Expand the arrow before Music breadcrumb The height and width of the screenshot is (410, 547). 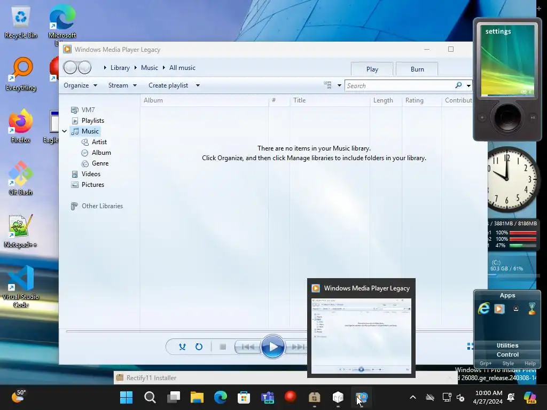coord(135,68)
